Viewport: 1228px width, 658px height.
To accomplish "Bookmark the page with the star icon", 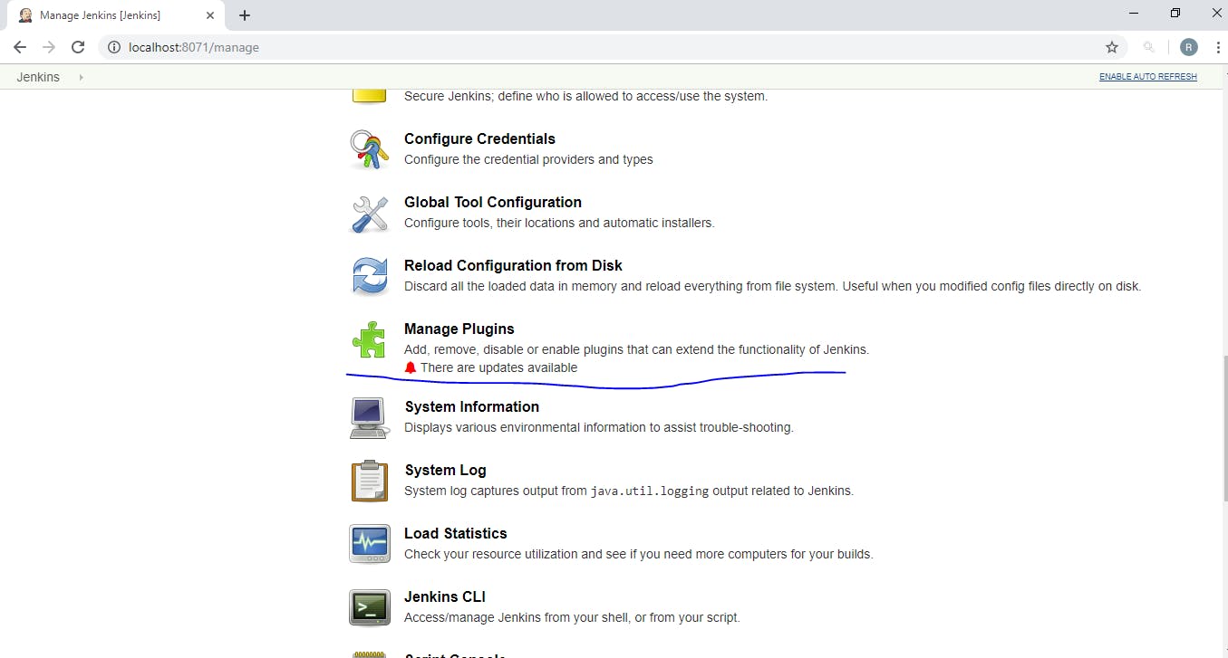I will 1112,47.
